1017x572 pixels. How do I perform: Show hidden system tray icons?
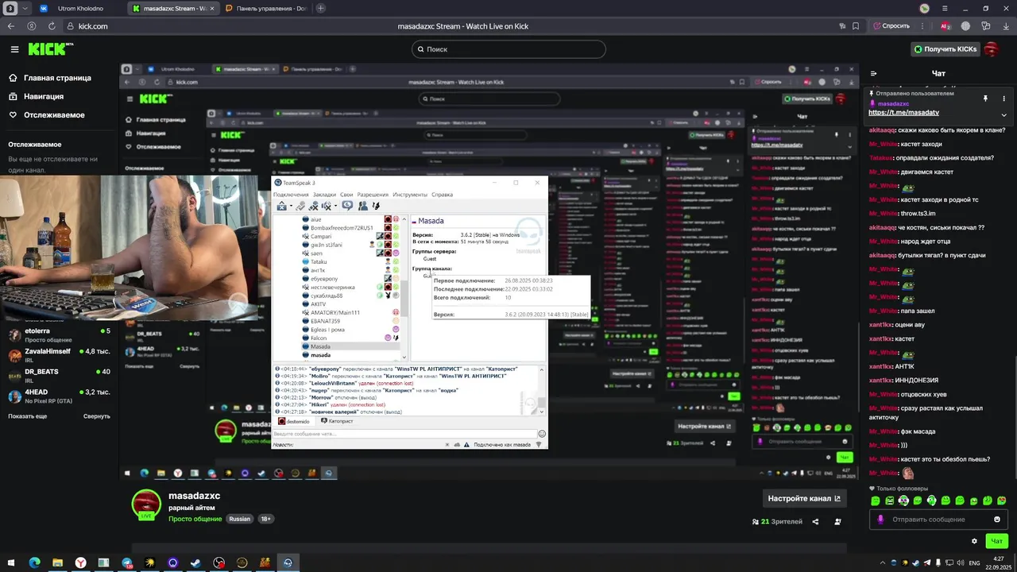tap(882, 562)
